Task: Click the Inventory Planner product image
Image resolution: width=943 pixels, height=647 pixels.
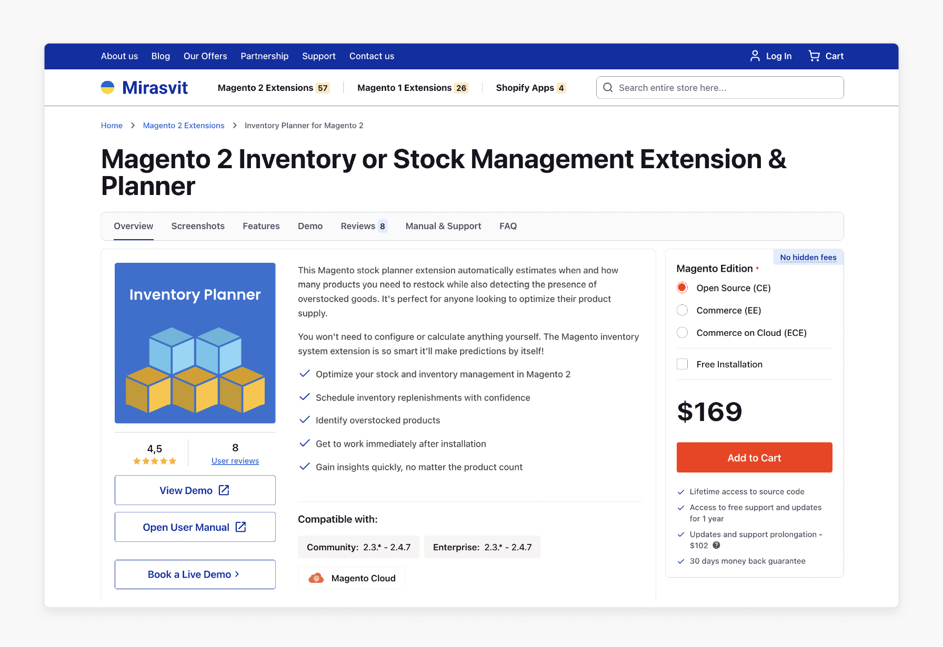Action: coord(195,343)
